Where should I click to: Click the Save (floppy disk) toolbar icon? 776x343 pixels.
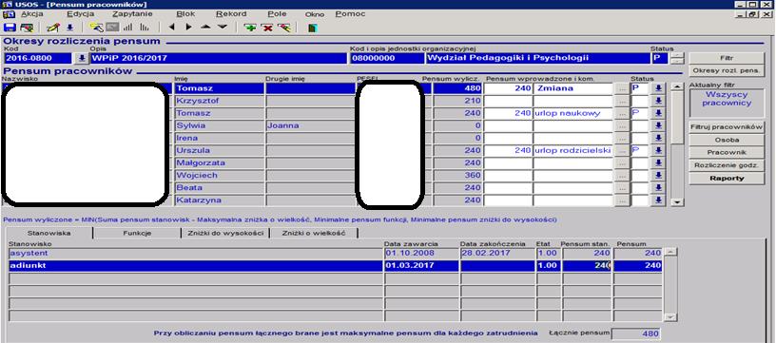(10, 28)
